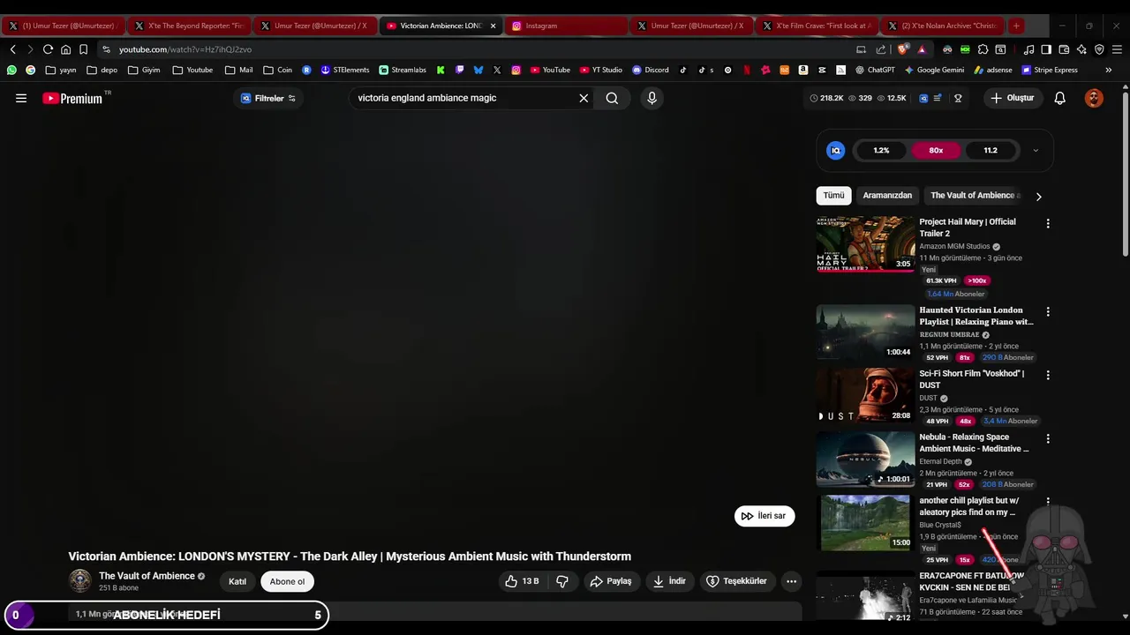Image resolution: width=1130 pixels, height=635 pixels.
Task: Click the 11.2 stat pill
Action: [x=991, y=151]
